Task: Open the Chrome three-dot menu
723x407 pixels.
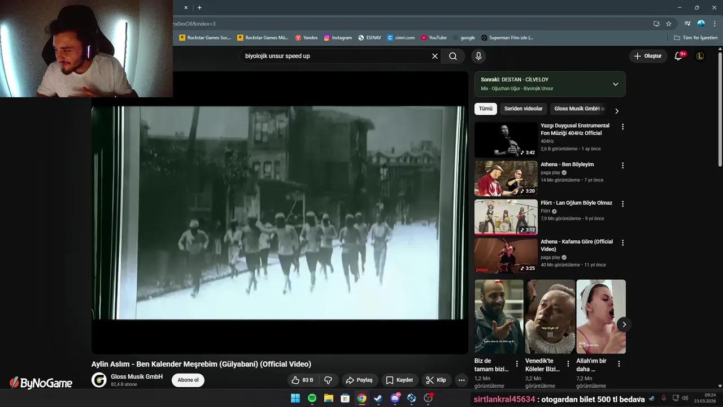Action: coord(713,24)
